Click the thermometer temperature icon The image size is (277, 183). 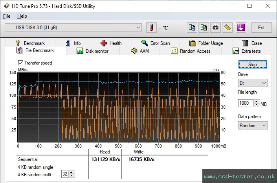pyautogui.click(x=151, y=28)
